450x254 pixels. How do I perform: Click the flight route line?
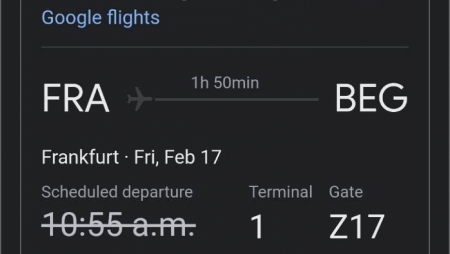coord(237,100)
